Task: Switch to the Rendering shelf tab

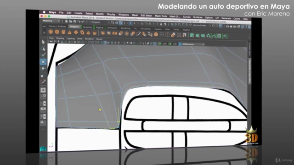Action: point(125,28)
